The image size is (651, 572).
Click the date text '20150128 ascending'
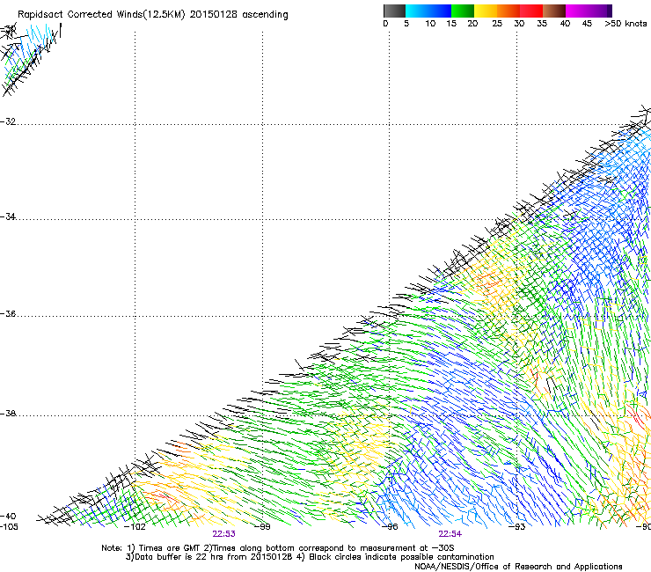point(238,15)
